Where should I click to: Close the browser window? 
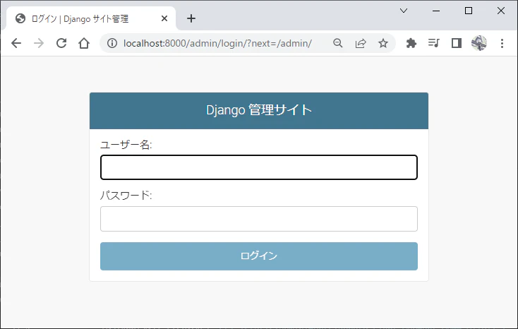click(501, 11)
